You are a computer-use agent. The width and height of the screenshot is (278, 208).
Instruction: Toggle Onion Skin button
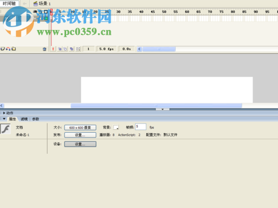pos(59,49)
